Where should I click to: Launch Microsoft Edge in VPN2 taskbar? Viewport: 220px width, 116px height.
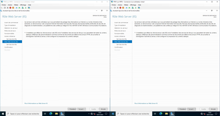tap(51, 114)
